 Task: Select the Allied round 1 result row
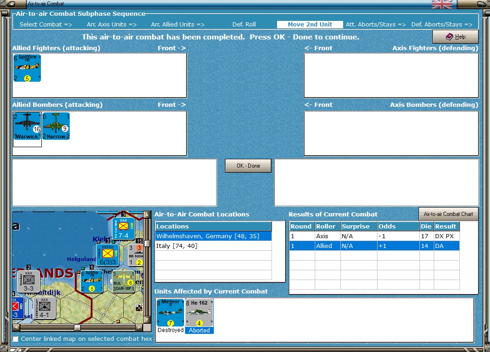374,246
